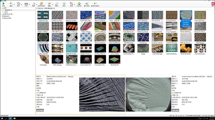Select Network in the folder tree
This screenshot has width=215, height=120.
(x=6, y=16)
